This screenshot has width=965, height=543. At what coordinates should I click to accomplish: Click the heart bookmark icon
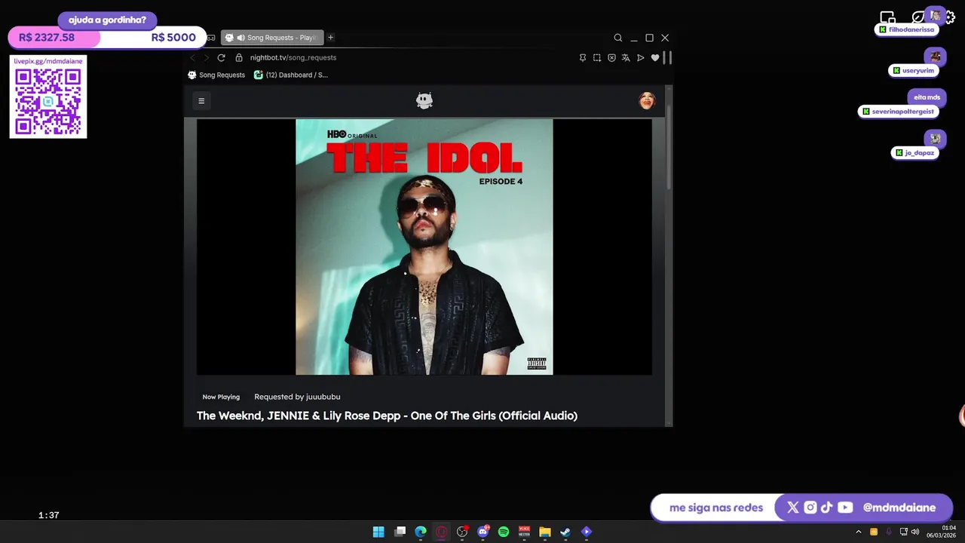(x=655, y=57)
